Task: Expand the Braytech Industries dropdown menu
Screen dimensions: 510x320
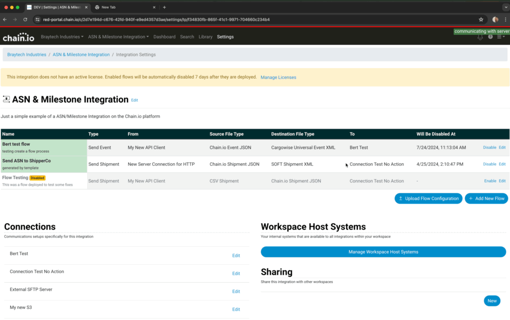Action: point(62,37)
